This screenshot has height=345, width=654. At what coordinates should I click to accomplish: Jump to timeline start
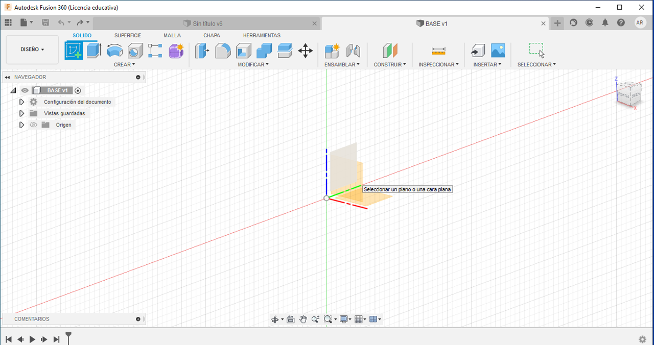click(x=9, y=339)
